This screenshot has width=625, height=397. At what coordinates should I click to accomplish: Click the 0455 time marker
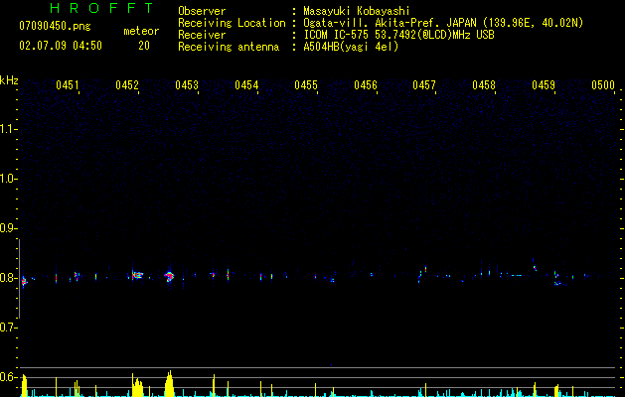click(306, 85)
